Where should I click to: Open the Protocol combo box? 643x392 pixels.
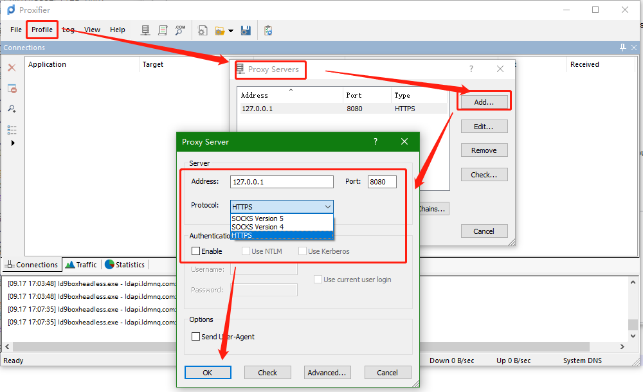[282, 207]
